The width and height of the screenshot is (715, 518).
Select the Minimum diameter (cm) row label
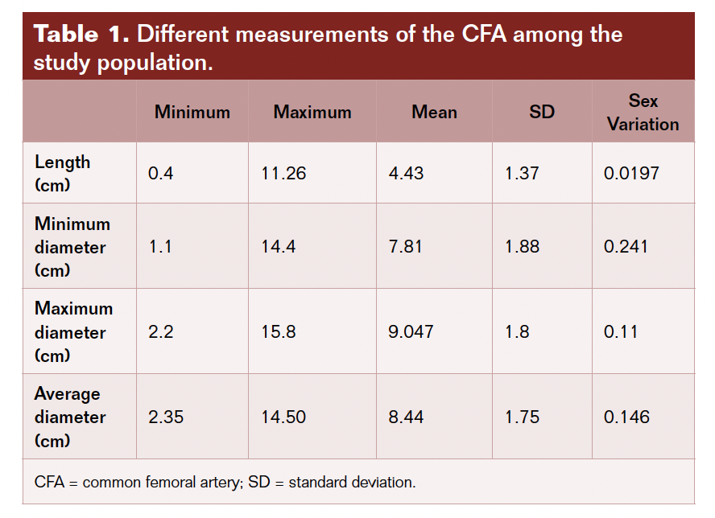(72, 247)
